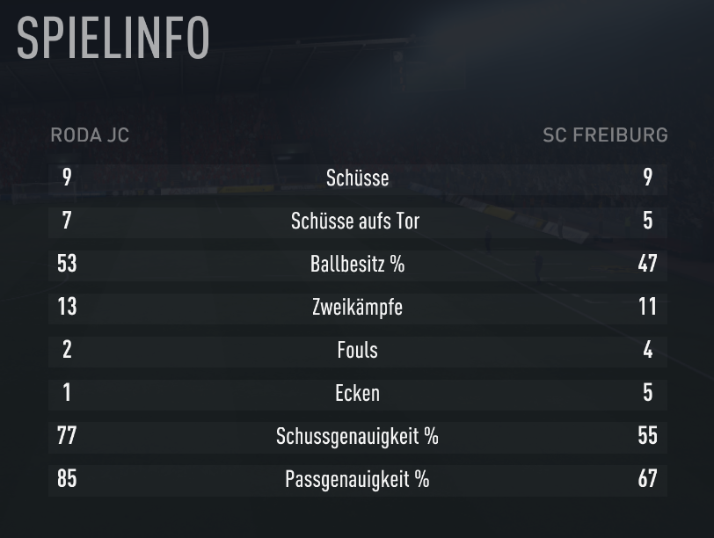Click Roda JC's shot accuracy value 77
The width and height of the screenshot is (714, 538).
(67, 436)
